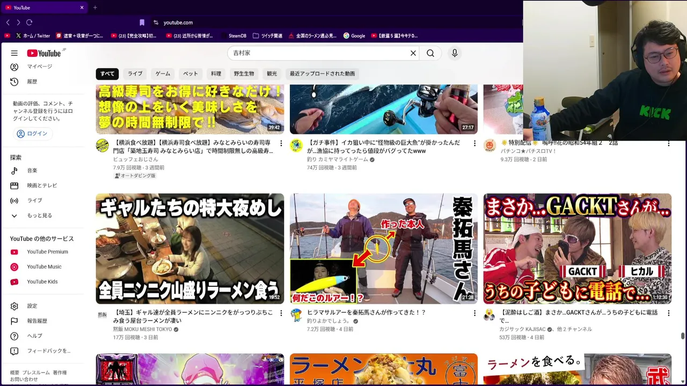
Task: Open ホーム / Twitter bookmark
Action: (33, 36)
